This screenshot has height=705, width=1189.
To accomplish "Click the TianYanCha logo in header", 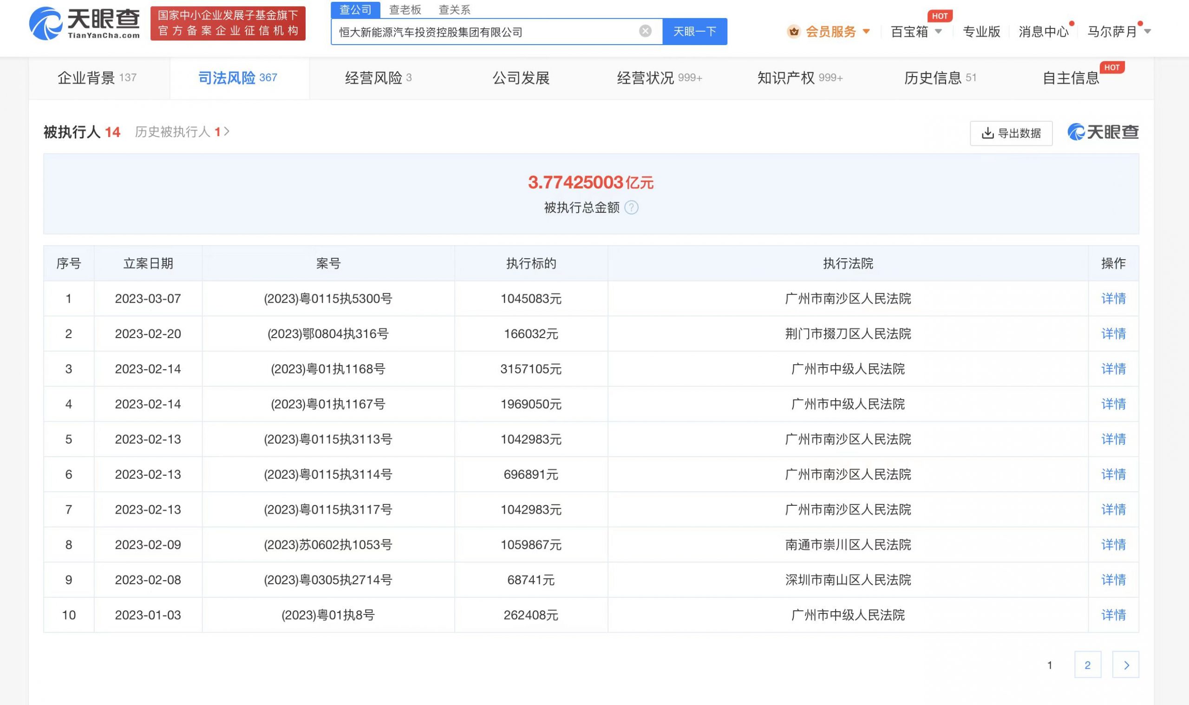I will pyautogui.click(x=85, y=24).
